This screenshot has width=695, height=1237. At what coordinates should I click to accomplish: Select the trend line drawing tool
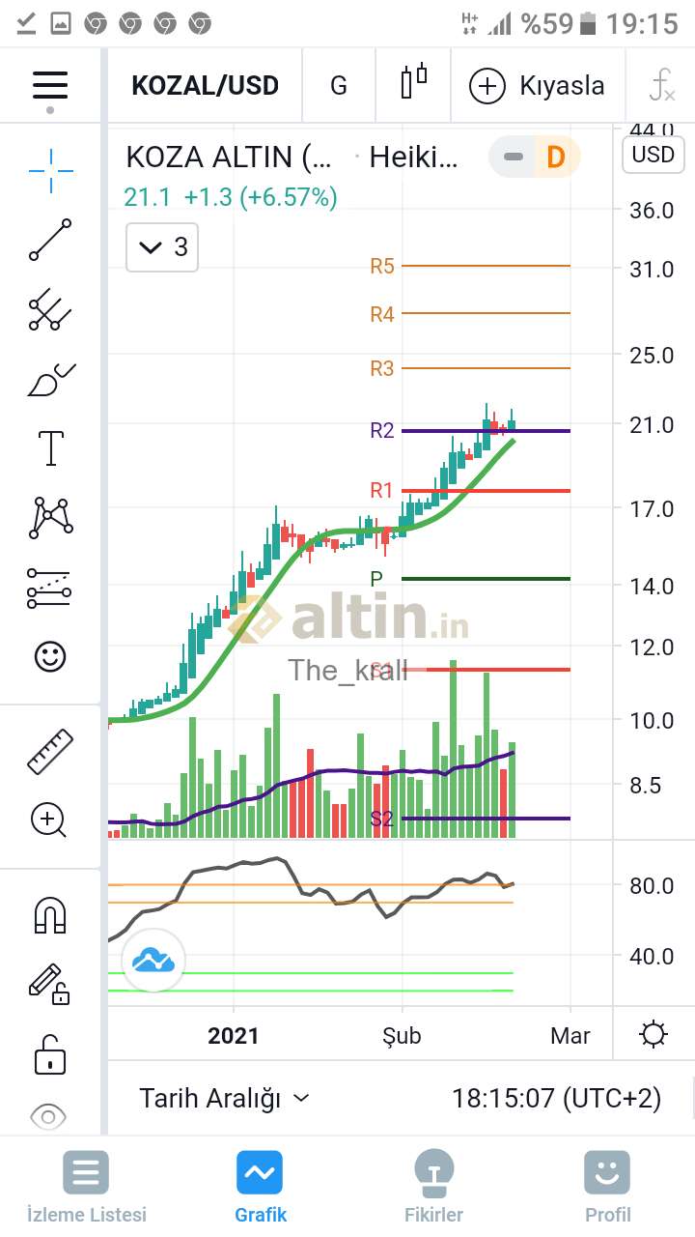point(50,240)
